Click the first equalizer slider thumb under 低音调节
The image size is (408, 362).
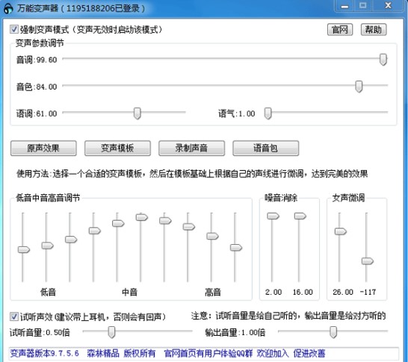24,249
